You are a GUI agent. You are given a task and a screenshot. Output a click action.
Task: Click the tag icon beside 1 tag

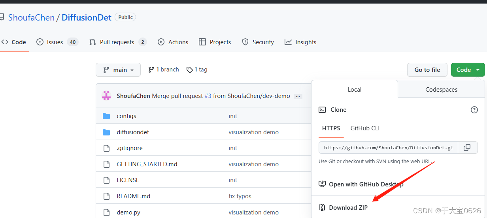(190, 70)
